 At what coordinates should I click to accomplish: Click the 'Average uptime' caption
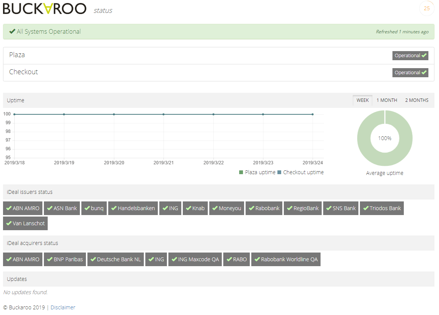pos(385,173)
